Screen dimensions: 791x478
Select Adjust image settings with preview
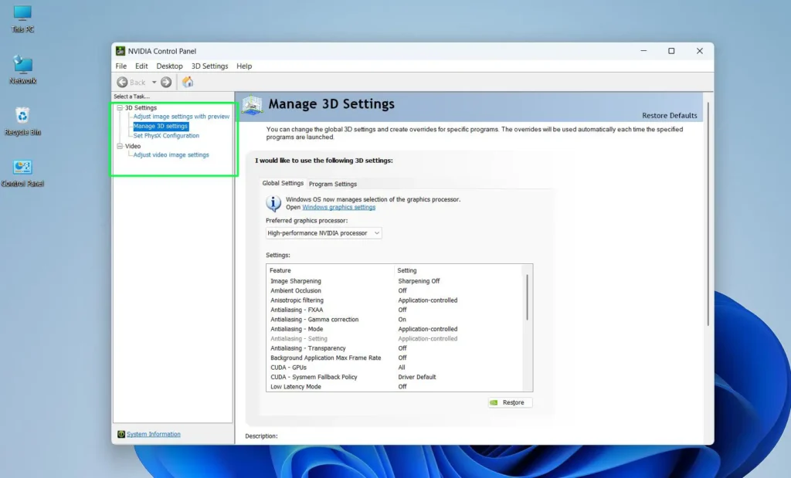[182, 117]
